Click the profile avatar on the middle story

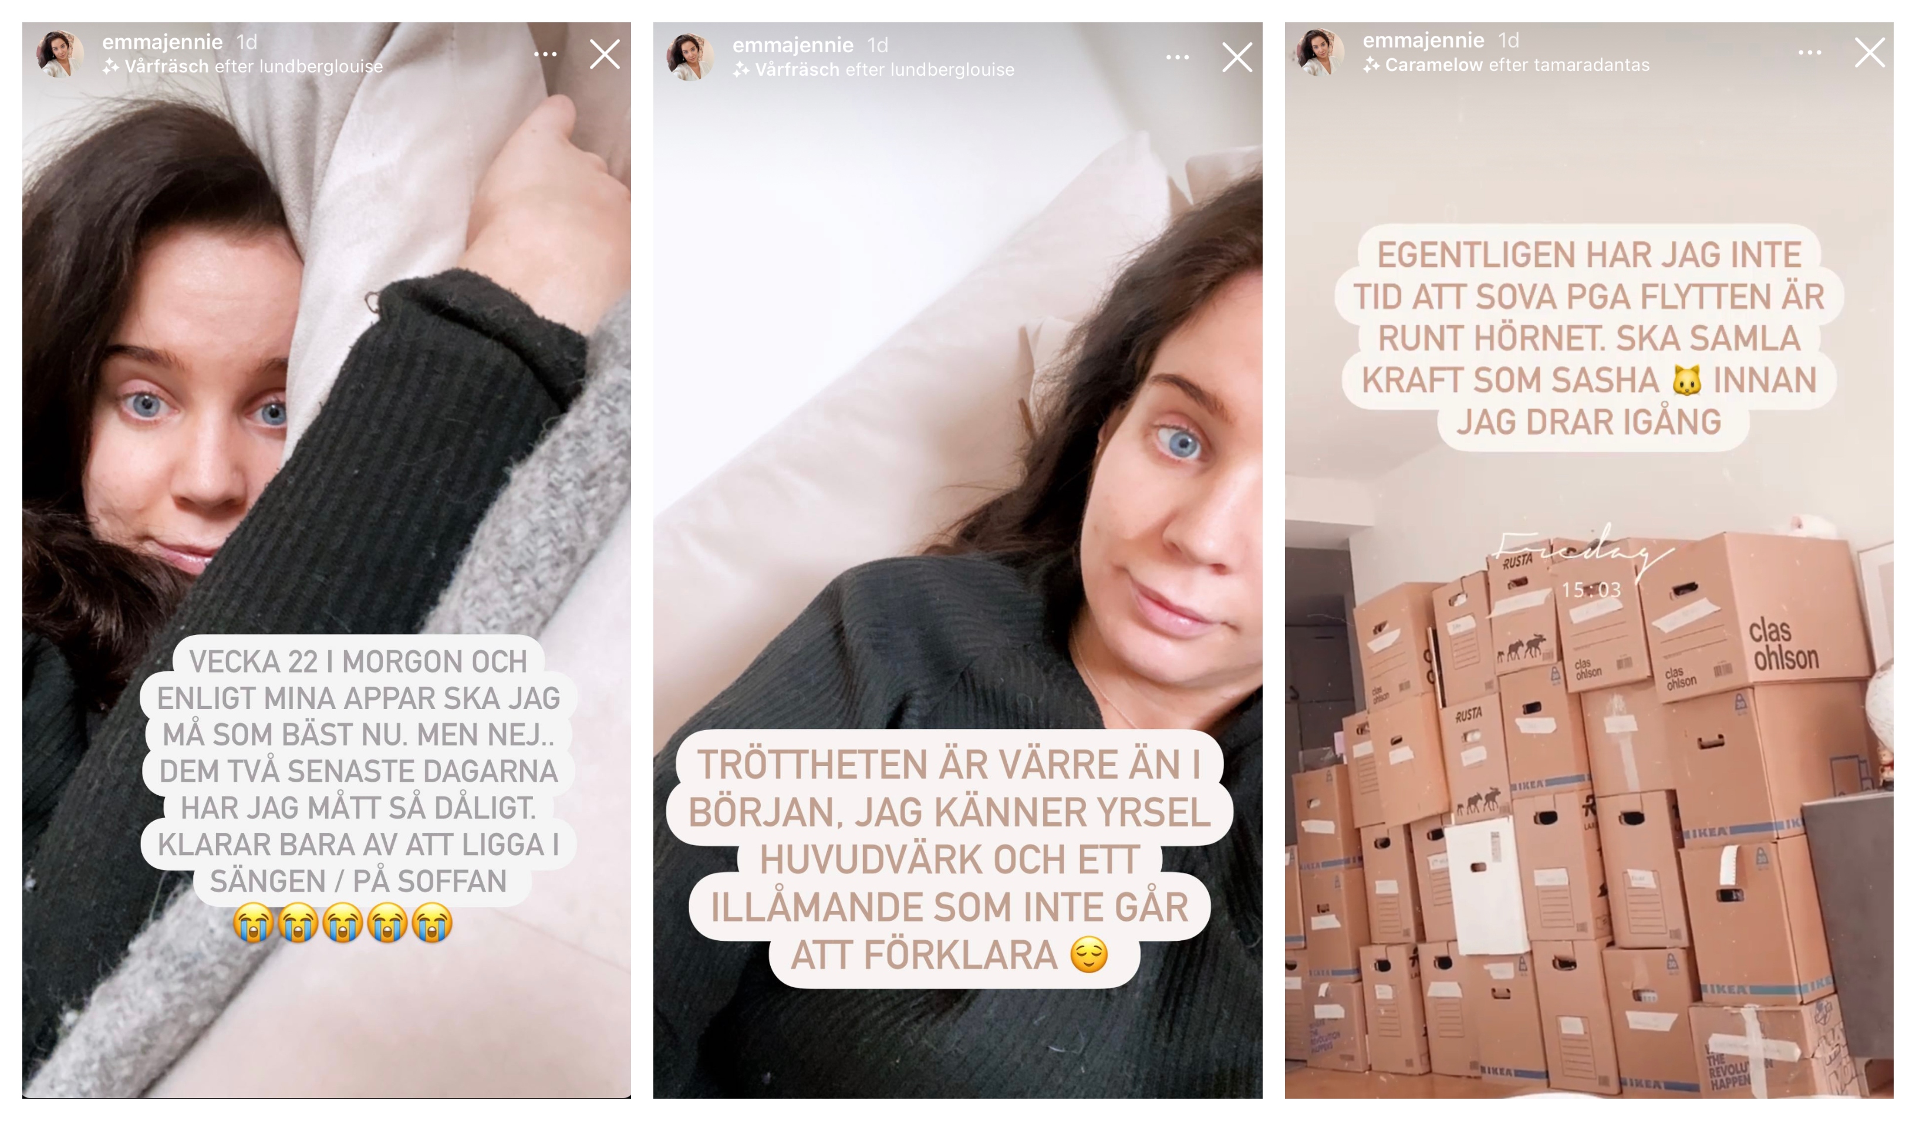(690, 57)
